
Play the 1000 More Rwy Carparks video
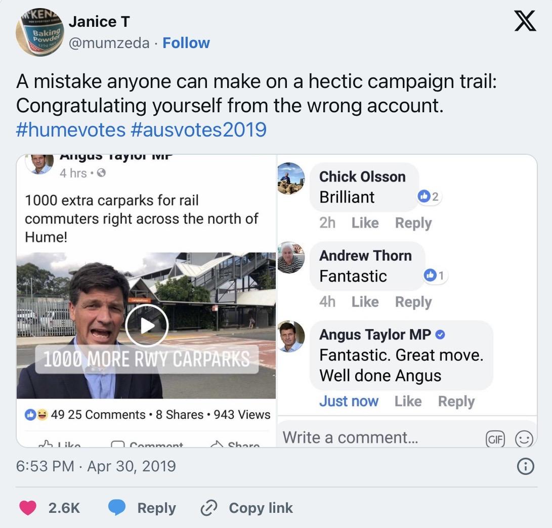[x=147, y=326]
